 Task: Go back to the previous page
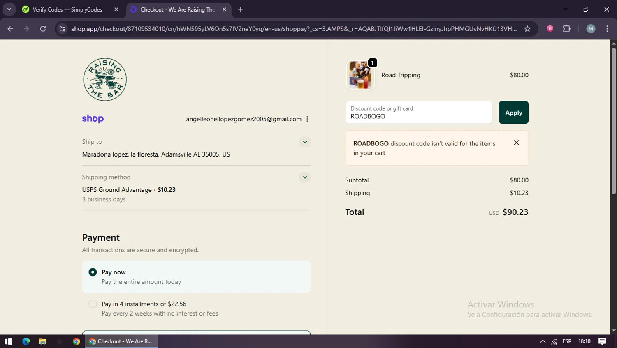pos(10,29)
